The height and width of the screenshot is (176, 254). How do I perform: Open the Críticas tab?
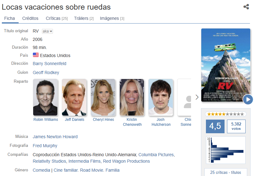coord(57,19)
